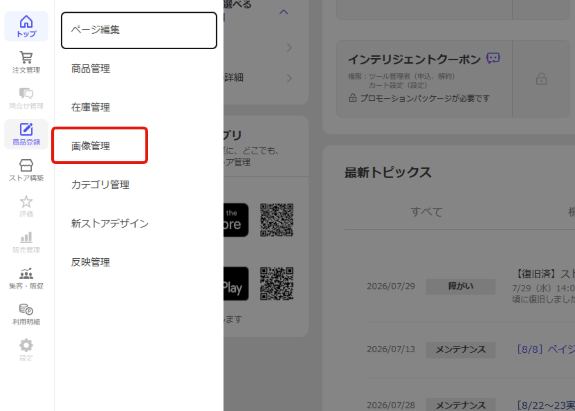
Task: Open the 8/8 maintenance topic link
Action: tap(546, 349)
